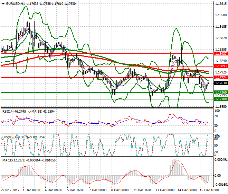
Task: Click the green 1.17188 support tag
Action: point(220,99)
